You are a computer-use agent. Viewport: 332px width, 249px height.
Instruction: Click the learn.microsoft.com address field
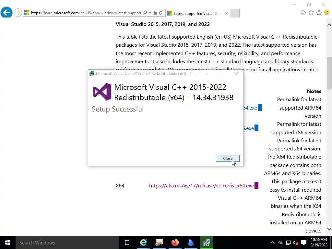[86, 13]
